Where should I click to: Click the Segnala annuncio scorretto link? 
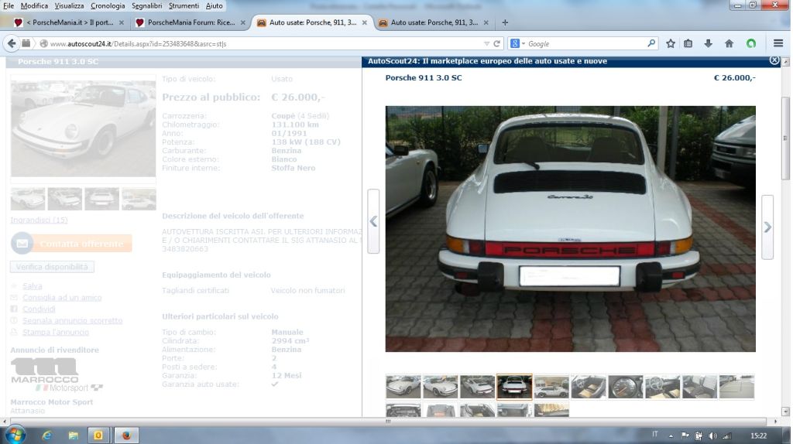point(72,321)
